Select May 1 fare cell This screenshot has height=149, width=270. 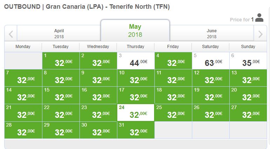pyautogui.click(x=61, y=61)
